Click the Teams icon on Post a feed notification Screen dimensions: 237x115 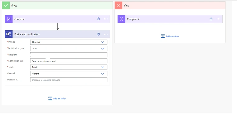(9, 34)
